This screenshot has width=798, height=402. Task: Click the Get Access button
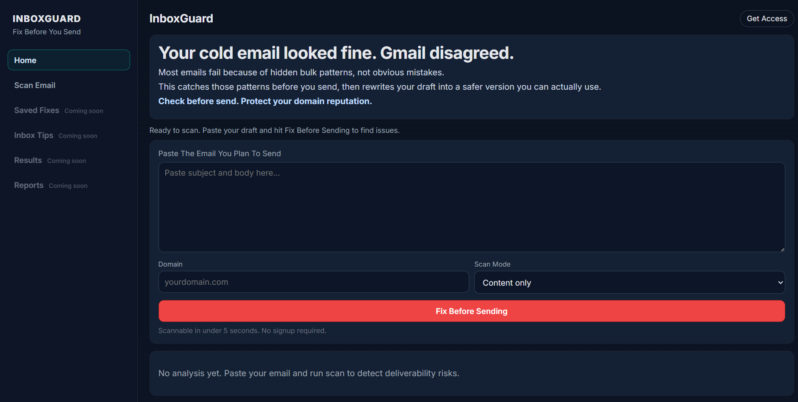[x=767, y=19]
